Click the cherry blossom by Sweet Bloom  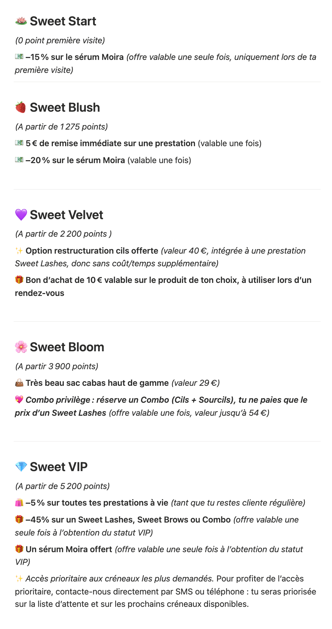coord(21,347)
